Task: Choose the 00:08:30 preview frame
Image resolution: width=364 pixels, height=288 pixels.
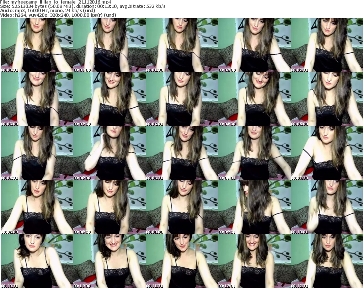Action: click(x=109, y=207)
